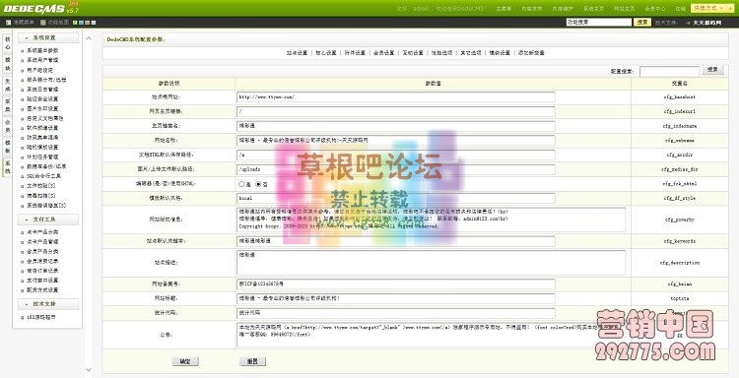
Task: Open the 会员设置 config tab
Action: pos(383,53)
